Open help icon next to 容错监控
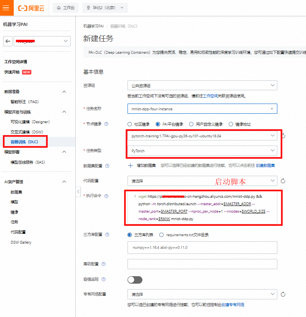The height and width of the screenshot is (317, 306). click(104, 279)
